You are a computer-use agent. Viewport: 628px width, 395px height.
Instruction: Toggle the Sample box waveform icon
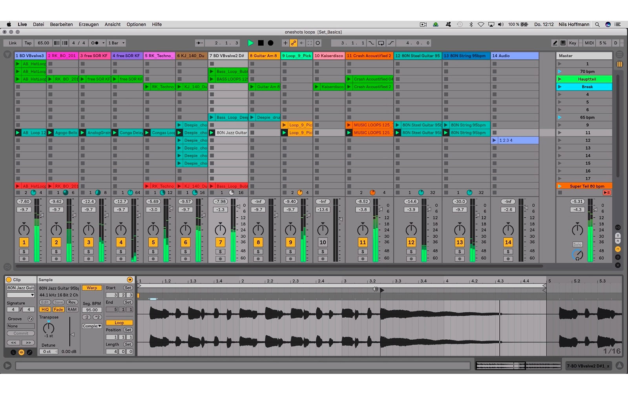pyautogui.click(x=21, y=352)
